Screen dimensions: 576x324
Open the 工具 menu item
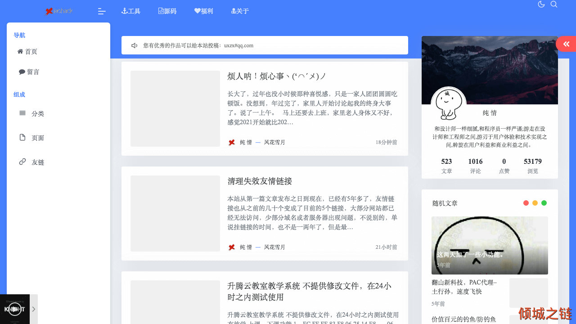pyautogui.click(x=131, y=11)
